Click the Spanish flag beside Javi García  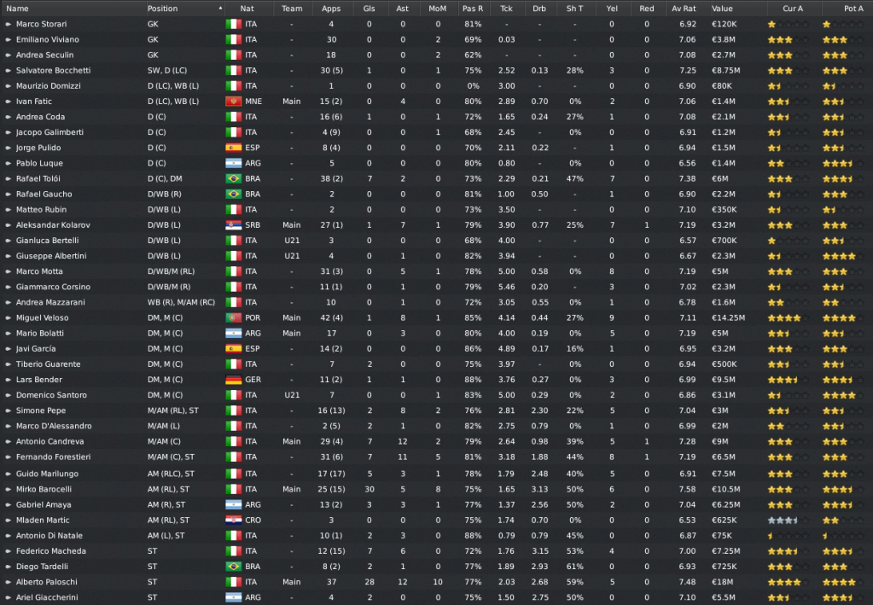[x=232, y=348]
